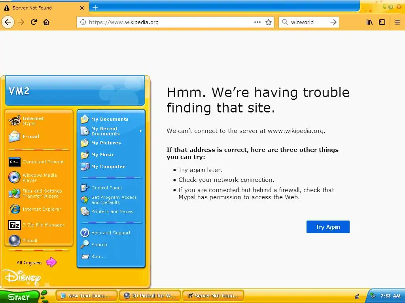Switch to Server Not Found taskbar button
Viewport: 405px width, 303px height.
(213, 296)
